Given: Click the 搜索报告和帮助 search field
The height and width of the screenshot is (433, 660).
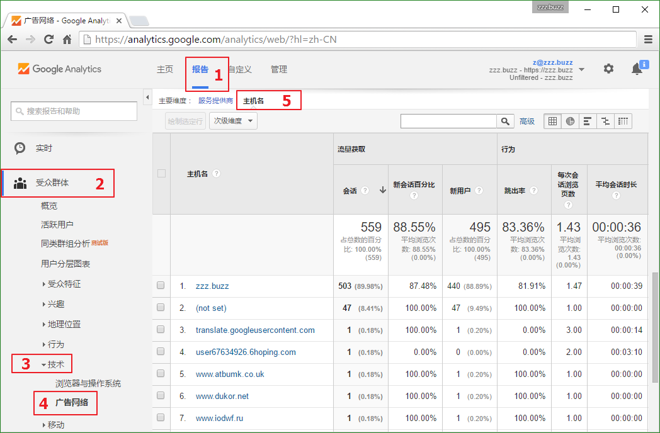Looking at the screenshot, I should point(74,111).
